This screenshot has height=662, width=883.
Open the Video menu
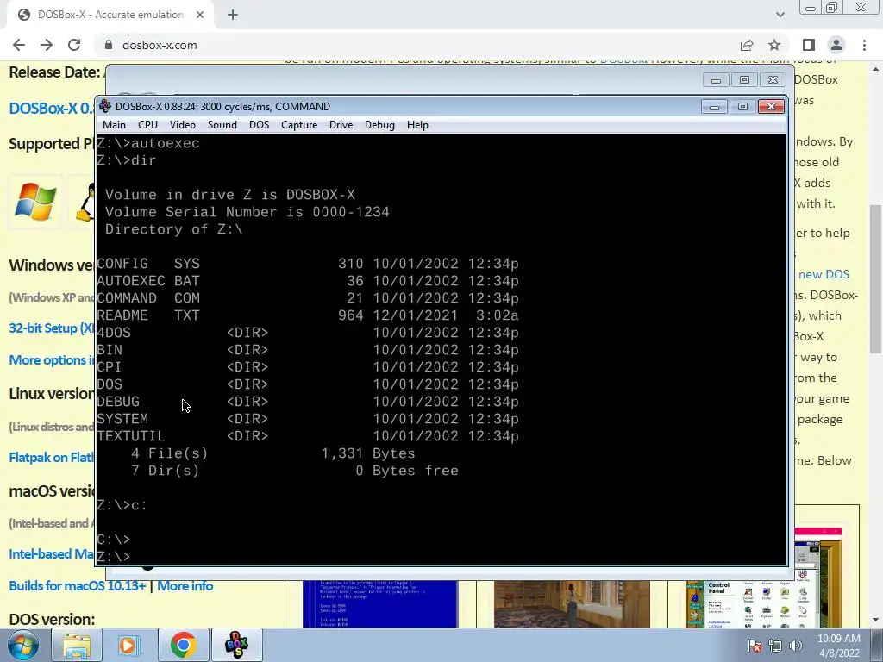pos(183,125)
